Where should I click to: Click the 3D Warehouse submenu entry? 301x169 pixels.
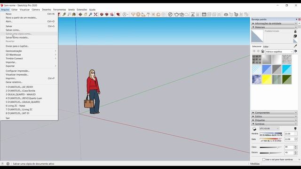pos(29,55)
